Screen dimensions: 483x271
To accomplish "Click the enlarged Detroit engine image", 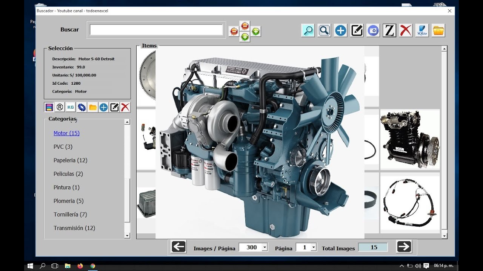I will pos(260,142).
